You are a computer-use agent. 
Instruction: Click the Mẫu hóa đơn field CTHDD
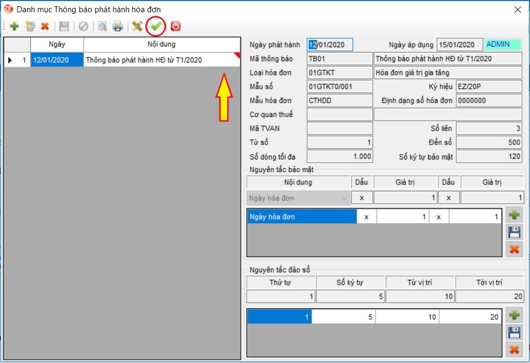340,100
